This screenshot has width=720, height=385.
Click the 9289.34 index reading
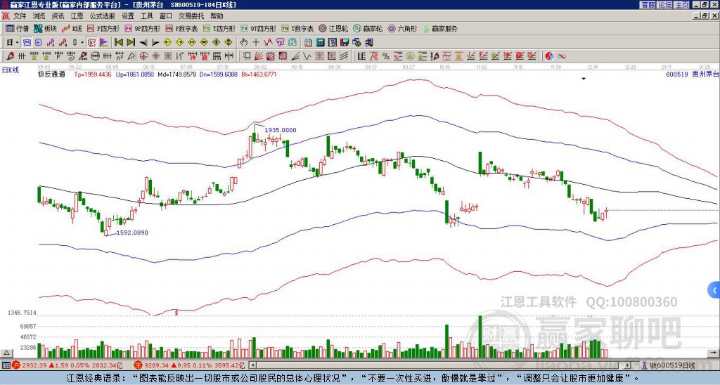[157, 365]
